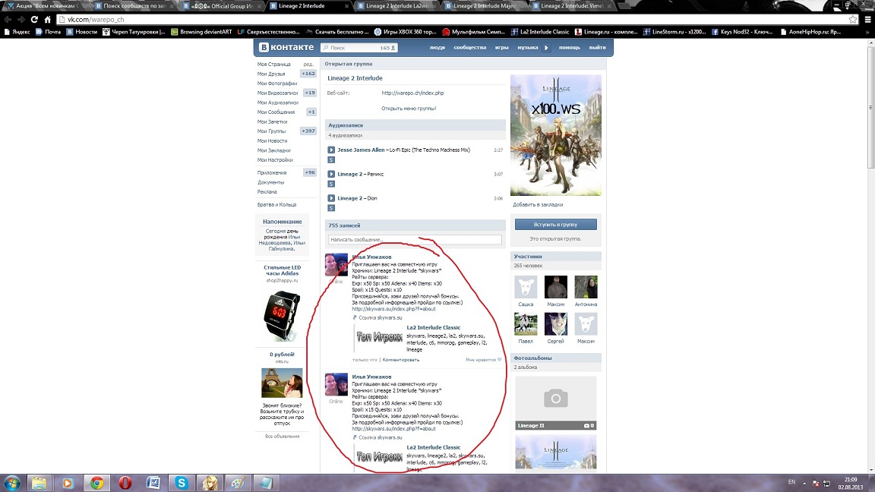Open the Chrome menu icon
The width and height of the screenshot is (875, 492).
867,20
